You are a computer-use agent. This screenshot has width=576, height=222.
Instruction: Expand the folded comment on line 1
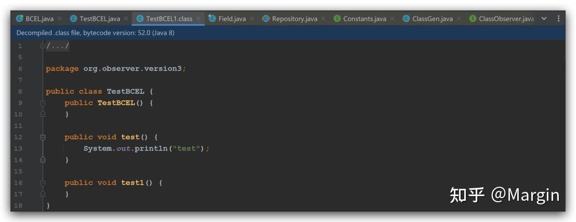coord(43,46)
